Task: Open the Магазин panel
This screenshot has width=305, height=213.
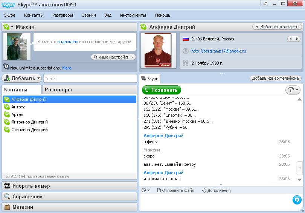Action: coord(69,207)
